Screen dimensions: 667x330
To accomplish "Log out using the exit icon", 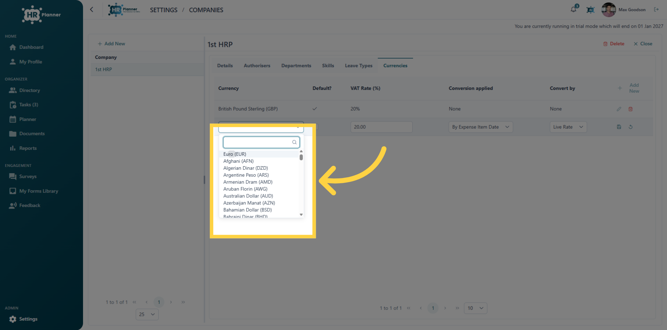I will [x=656, y=9].
